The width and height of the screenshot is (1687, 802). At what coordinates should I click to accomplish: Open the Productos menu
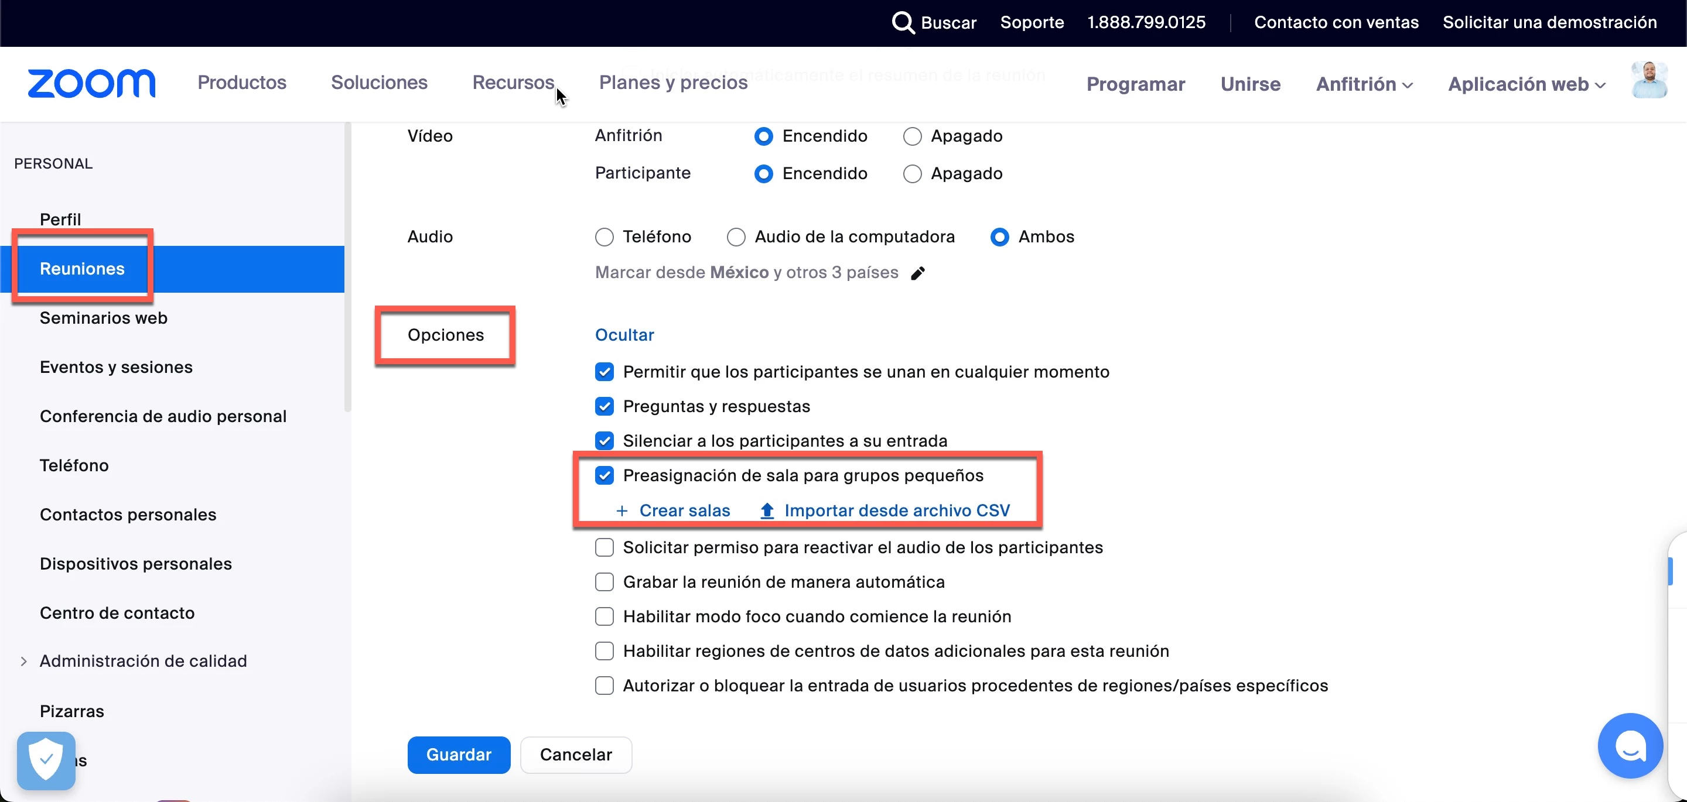[x=242, y=83]
